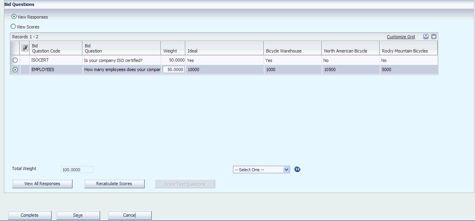Click the North American Bicycle 'No' cell

click(x=350, y=60)
